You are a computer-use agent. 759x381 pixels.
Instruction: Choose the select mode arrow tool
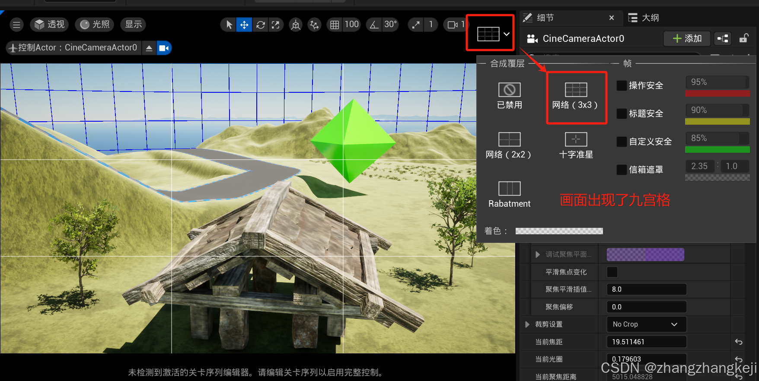pos(229,25)
